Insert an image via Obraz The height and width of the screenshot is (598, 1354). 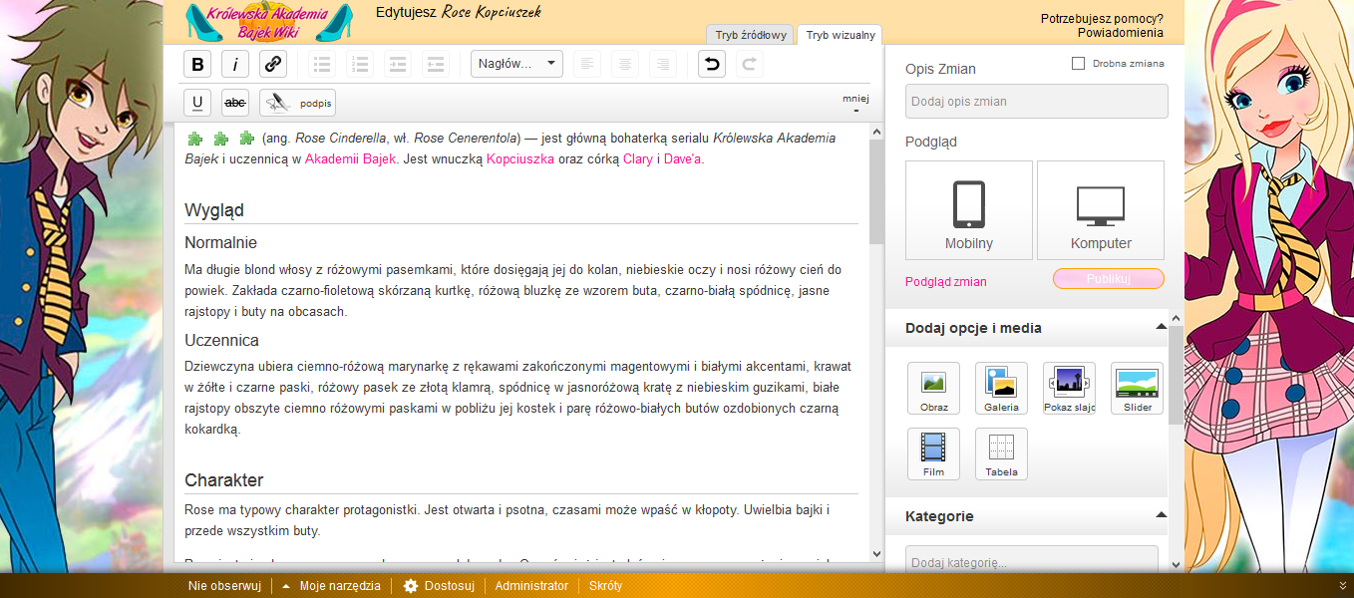(x=934, y=388)
